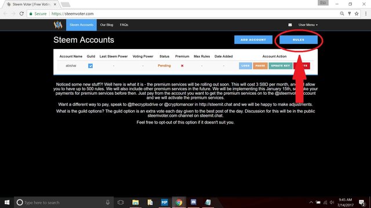Expand the User Menu dropdown
Image resolution: width=371 pixels, height=208 pixels.
tap(308, 25)
